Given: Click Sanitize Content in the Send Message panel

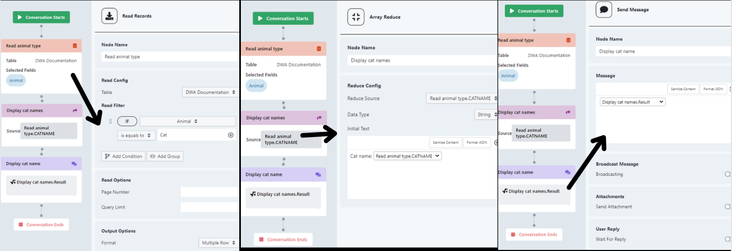Looking at the screenshot, I should pos(682,89).
